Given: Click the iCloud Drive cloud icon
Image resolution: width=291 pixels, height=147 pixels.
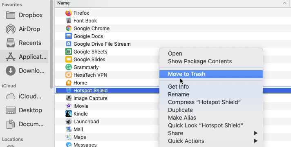Looking at the screenshot, I should pyautogui.click(x=11, y=96).
